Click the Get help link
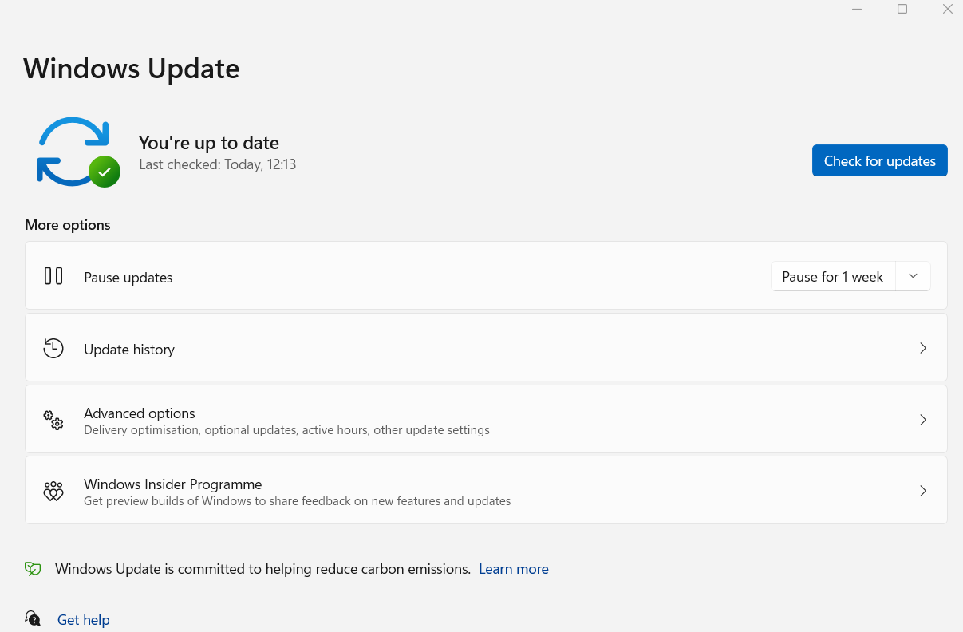 click(83, 619)
